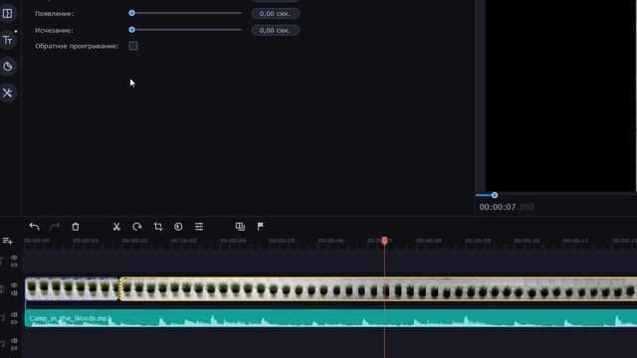The height and width of the screenshot is (358, 637).
Task: Delete the selected clip with trash icon
Action: (x=76, y=227)
